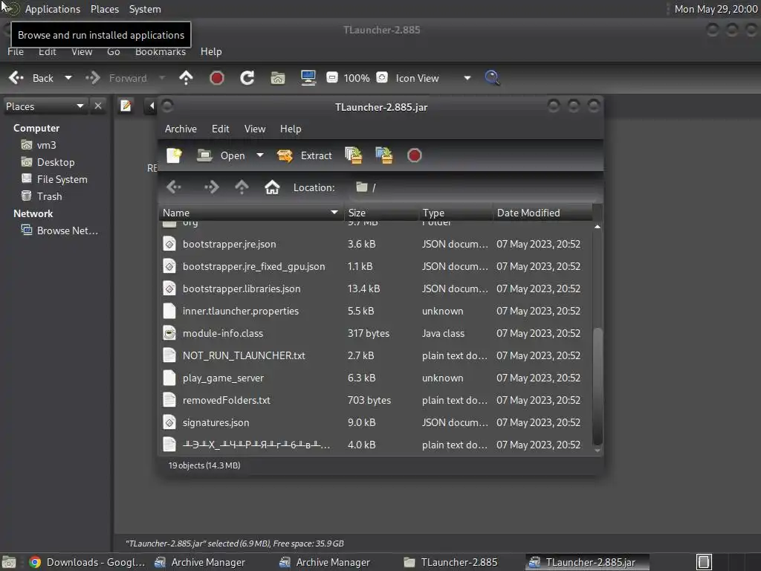Viewport: 761px width, 571px height.
Task: Click the archive home location icon
Action: [272, 187]
